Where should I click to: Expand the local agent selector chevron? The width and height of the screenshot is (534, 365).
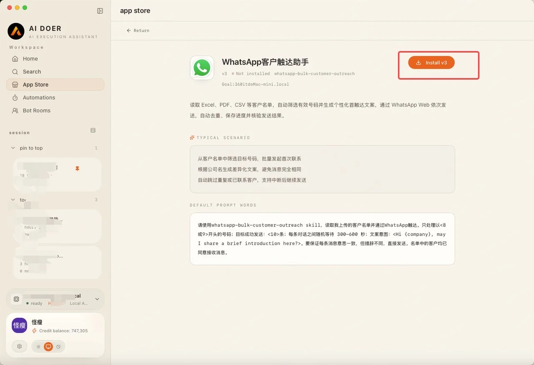[97, 299]
